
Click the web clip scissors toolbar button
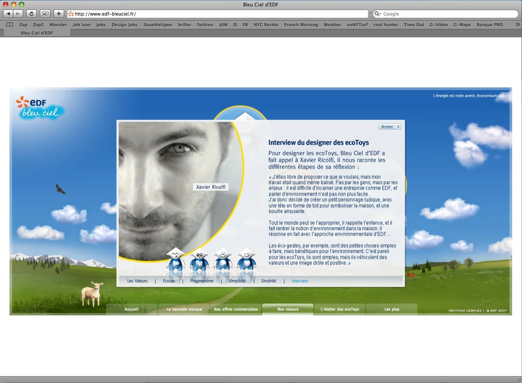click(45, 14)
